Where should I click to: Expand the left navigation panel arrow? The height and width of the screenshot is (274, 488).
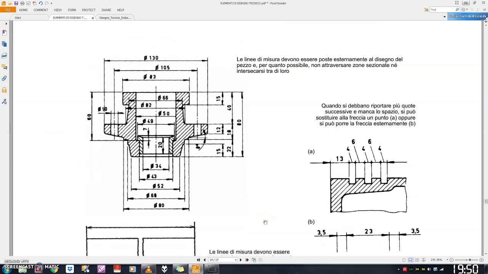[6, 24]
